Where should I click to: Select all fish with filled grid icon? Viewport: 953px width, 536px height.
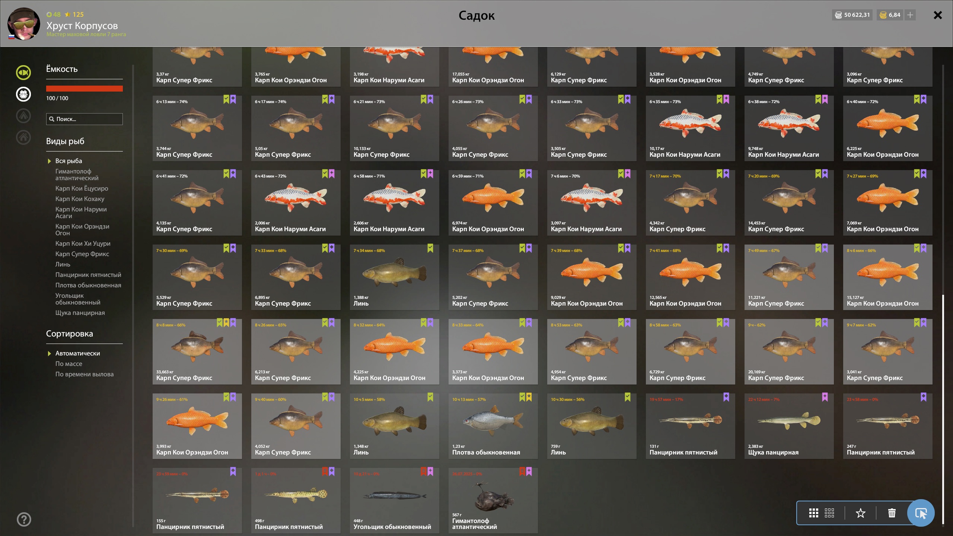(x=813, y=513)
